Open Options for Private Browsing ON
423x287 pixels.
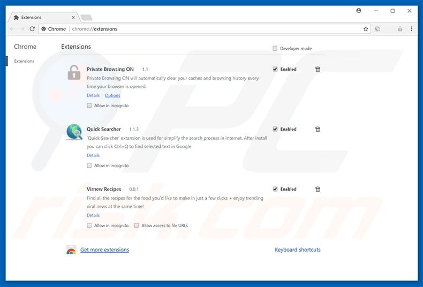112,95
